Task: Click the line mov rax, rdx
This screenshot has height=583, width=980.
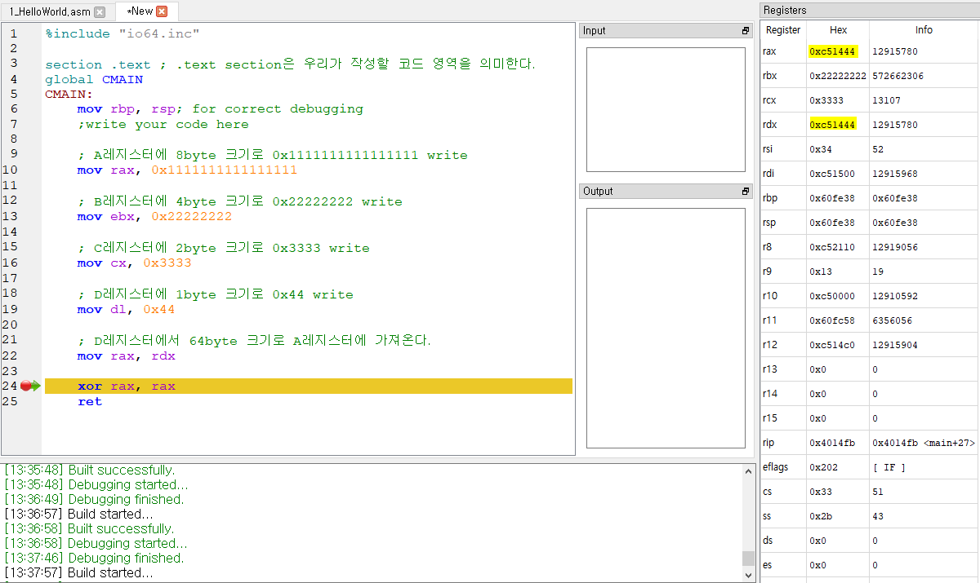Action: point(127,356)
